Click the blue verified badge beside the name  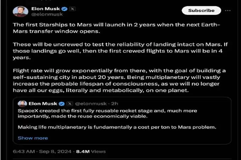[64, 9]
